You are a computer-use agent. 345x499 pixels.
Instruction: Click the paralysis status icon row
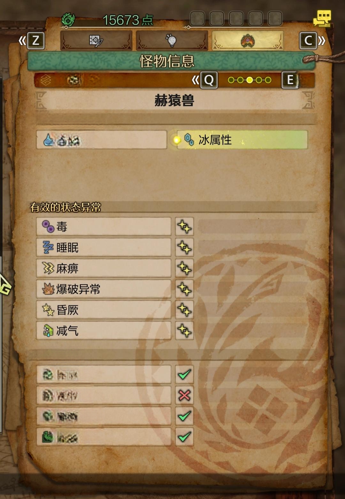pyautogui.click(x=103, y=268)
